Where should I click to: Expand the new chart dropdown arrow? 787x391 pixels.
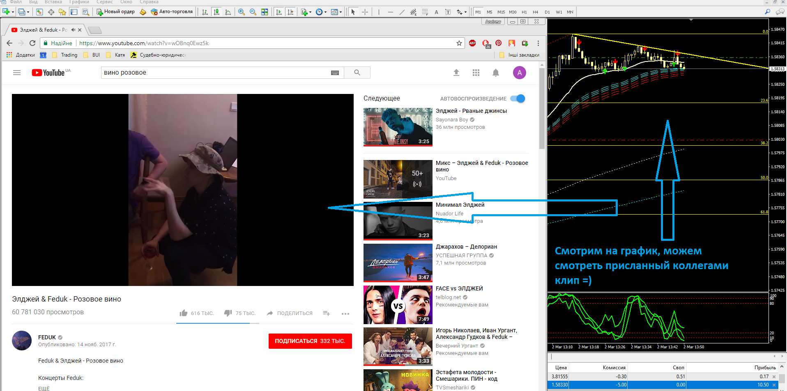13,12
